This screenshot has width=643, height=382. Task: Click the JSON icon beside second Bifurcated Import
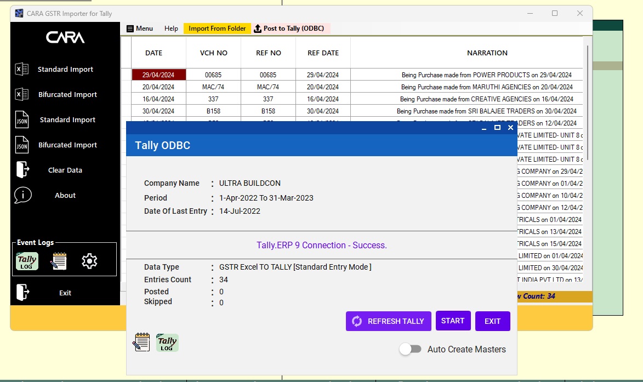point(21,145)
